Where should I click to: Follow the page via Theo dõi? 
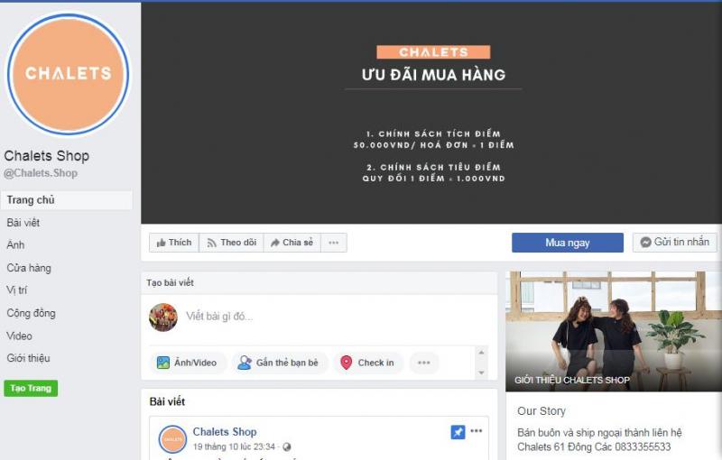[231, 243]
